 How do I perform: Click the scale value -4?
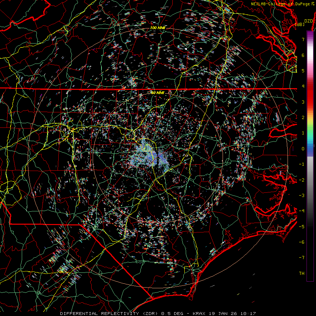click(x=302, y=211)
